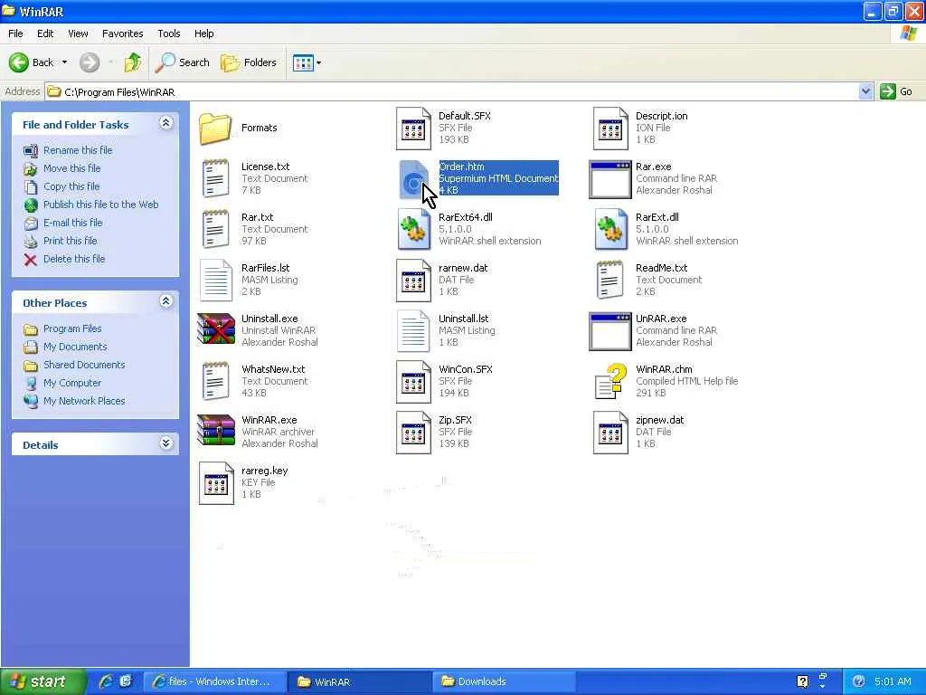
Task: Open the Favorites menu
Action: (122, 33)
